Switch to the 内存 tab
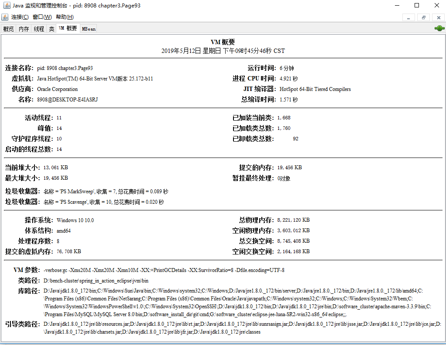 pos(24,29)
